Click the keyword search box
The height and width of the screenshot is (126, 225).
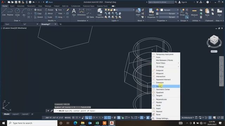pyautogui.click(x=161, y=2)
